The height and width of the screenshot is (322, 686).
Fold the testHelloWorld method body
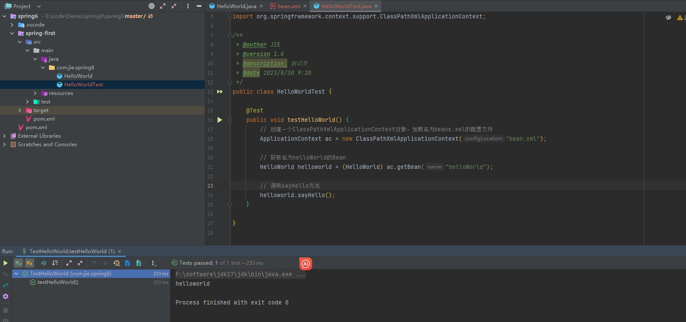click(x=230, y=120)
